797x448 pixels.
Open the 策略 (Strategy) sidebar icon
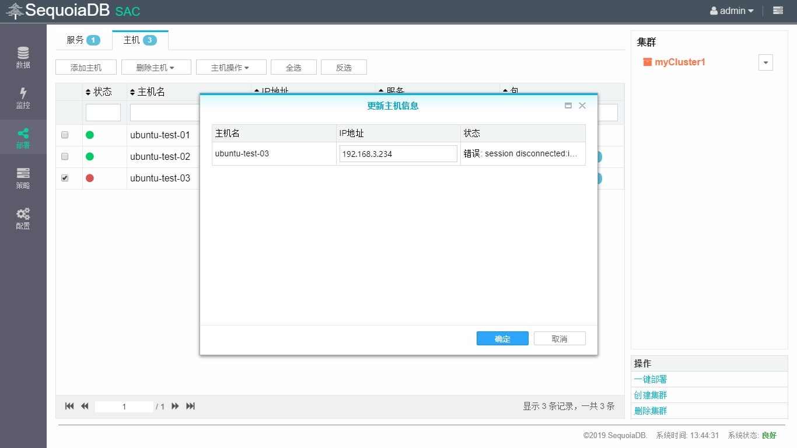click(x=23, y=178)
